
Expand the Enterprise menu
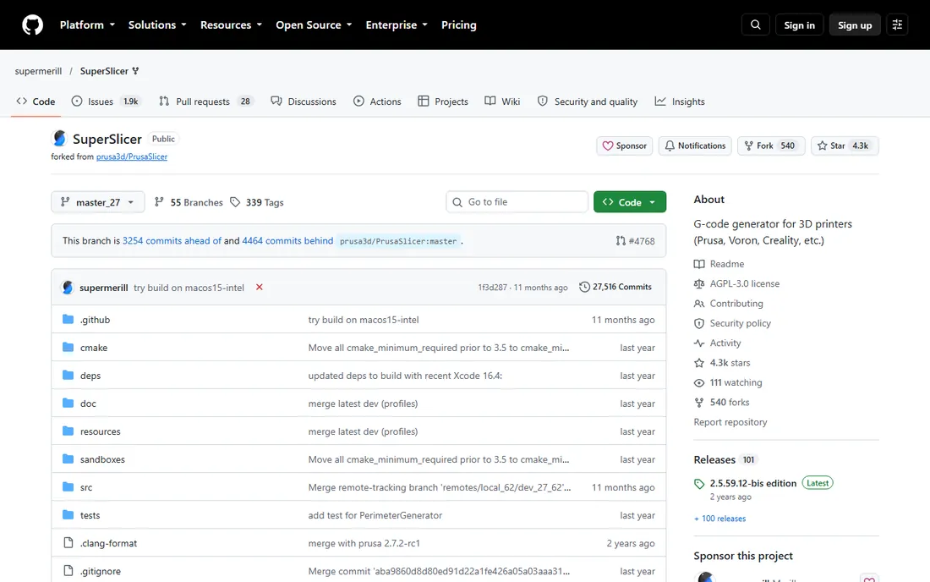point(397,25)
